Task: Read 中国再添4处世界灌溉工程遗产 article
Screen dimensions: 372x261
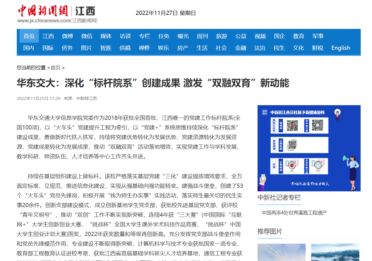Action: [294, 213]
